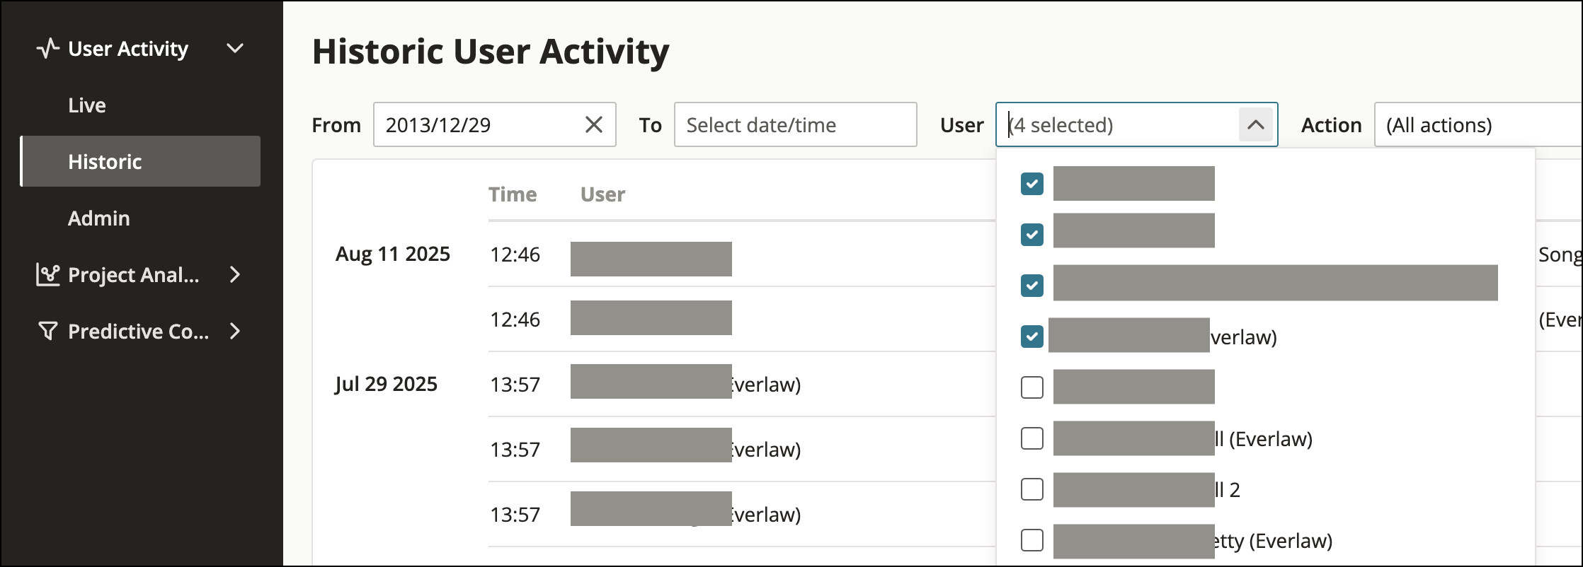Uncheck the second user checkbox in dropdown
Image resolution: width=1583 pixels, height=567 pixels.
pos(1032,234)
